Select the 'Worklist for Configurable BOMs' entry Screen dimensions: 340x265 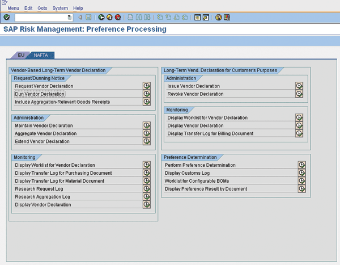tap(197, 181)
